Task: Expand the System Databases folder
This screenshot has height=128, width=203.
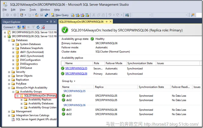Action: [x=13, y=44]
